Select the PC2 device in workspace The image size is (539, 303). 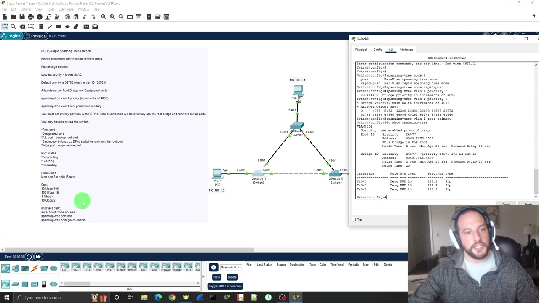point(217,173)
